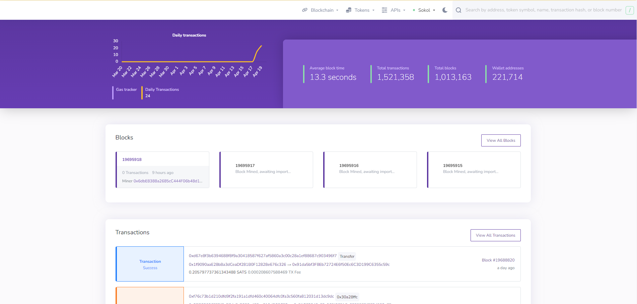Image resolution: width=637 pixels, height=304 pixels.
Task: Click the Transfer tag
Action: coord(347,256)
